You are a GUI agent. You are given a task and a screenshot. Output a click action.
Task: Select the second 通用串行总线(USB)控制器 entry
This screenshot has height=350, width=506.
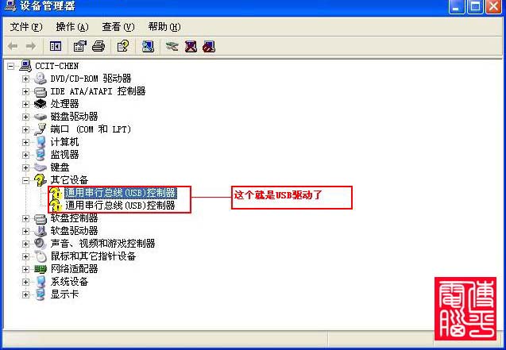click(x=120, y=206)
